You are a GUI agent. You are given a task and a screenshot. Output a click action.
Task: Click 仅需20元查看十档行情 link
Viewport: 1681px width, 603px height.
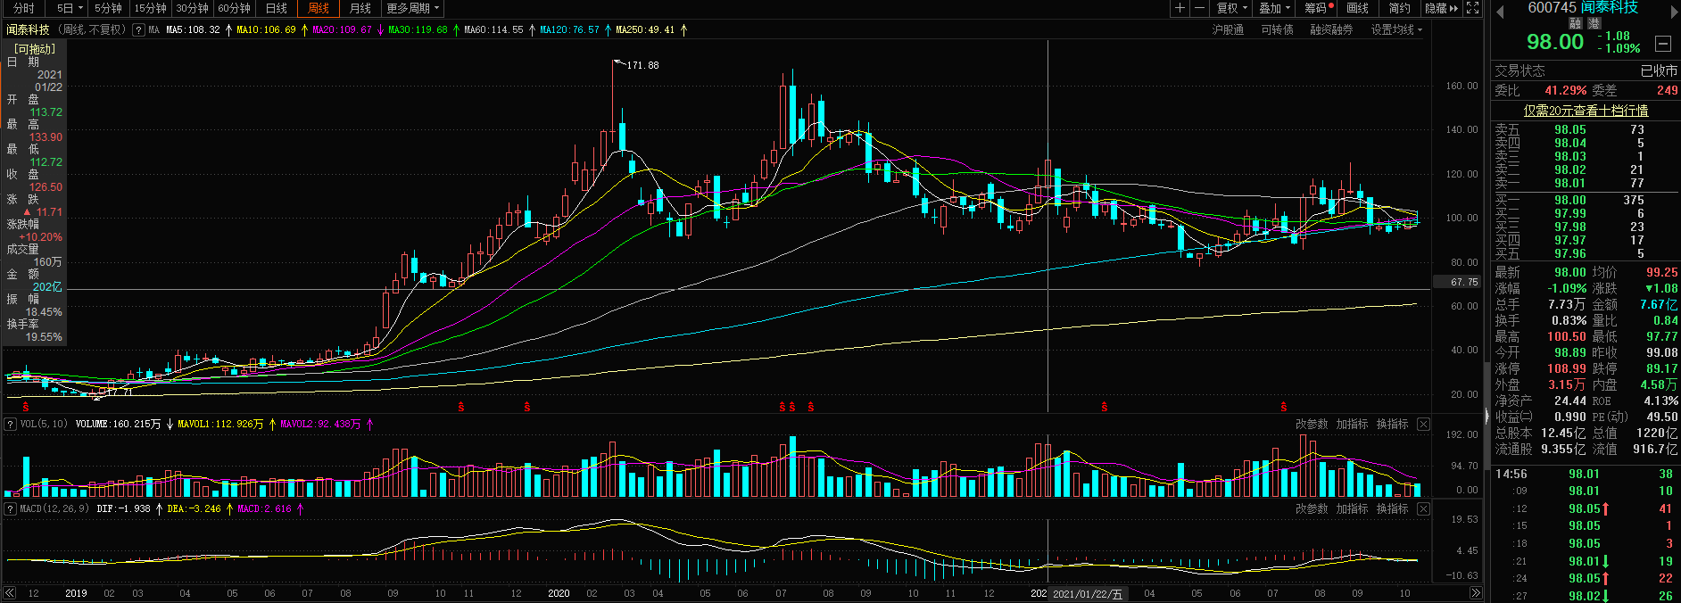pos(1586,111)
